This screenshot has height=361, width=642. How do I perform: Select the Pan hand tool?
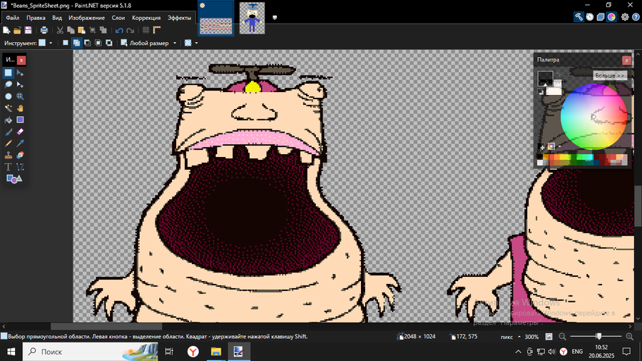click(20, 108)
